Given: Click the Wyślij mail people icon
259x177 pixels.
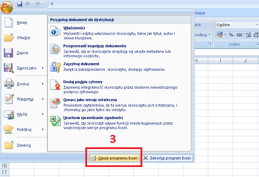Looking at the screenshot, I should pos(9,115).
